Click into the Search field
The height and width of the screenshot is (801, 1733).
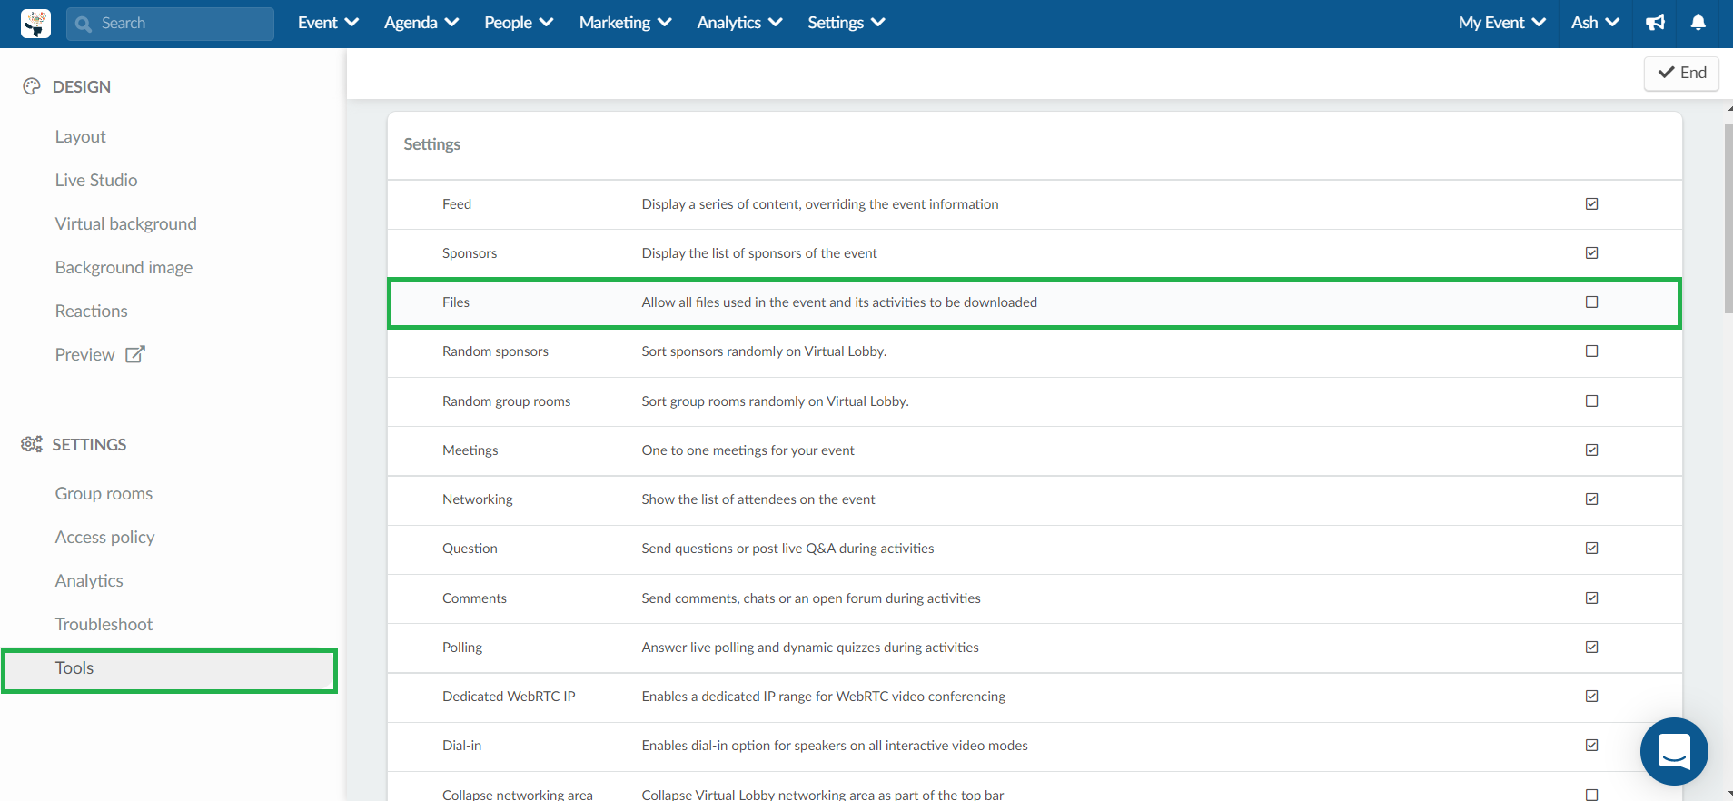coord(170,24)
